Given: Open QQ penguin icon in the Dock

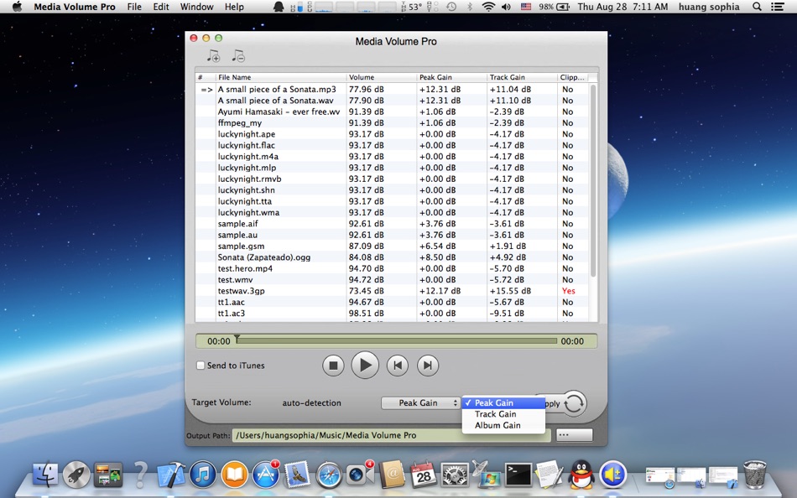Looking at the screenshot, I should pos(581,475).
